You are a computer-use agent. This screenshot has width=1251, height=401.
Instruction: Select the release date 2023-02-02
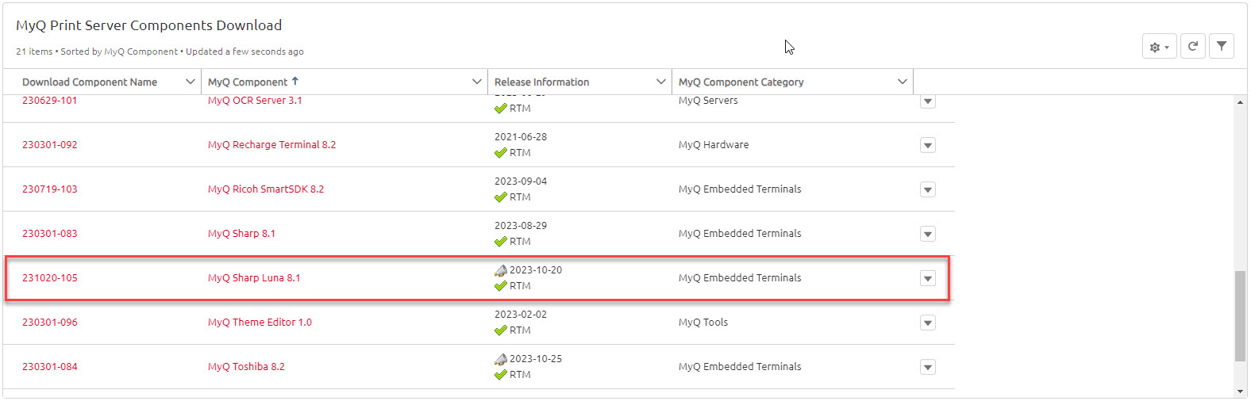521,315
